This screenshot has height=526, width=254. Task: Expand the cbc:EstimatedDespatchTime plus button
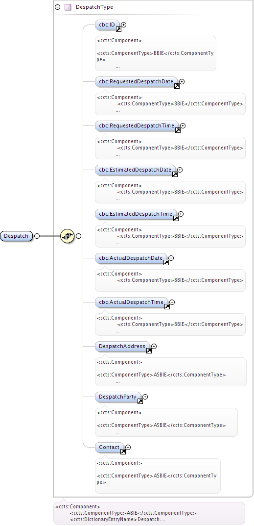pyautogui.click(x=181, y=214)
